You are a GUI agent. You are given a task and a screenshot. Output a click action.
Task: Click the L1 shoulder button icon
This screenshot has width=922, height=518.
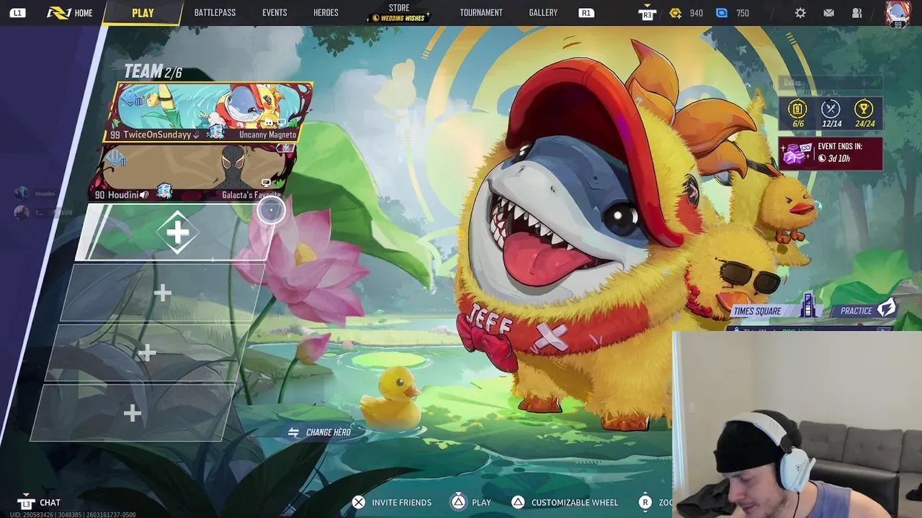(17, 13)
